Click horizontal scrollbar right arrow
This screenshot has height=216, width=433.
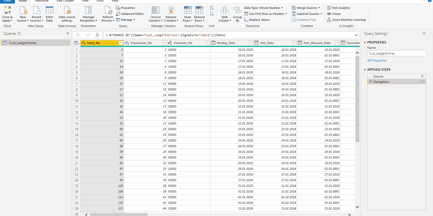(x=349, y=215)
